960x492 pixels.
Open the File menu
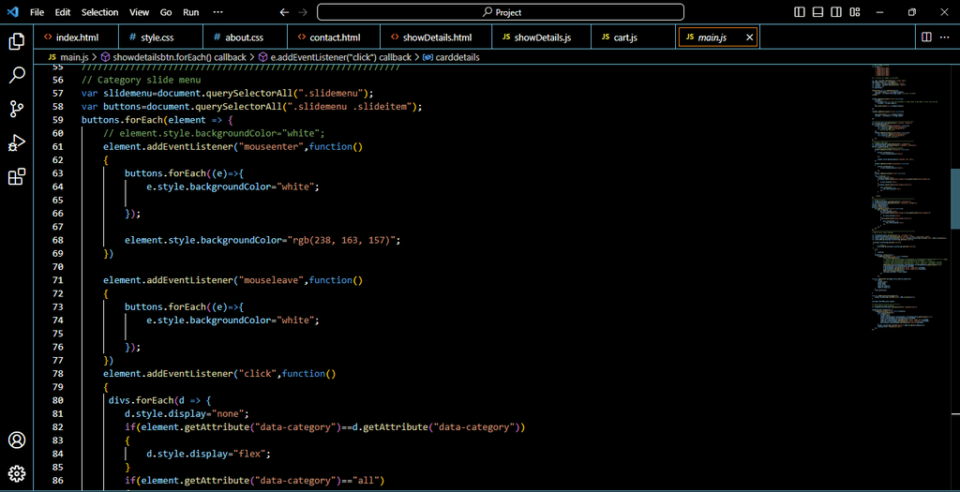[37, 12]
